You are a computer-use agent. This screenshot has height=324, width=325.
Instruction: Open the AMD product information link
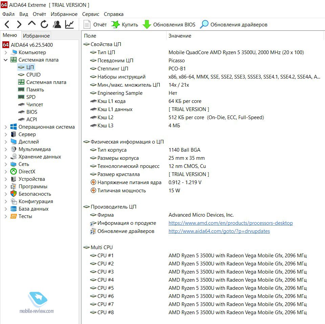click(231, 223)
